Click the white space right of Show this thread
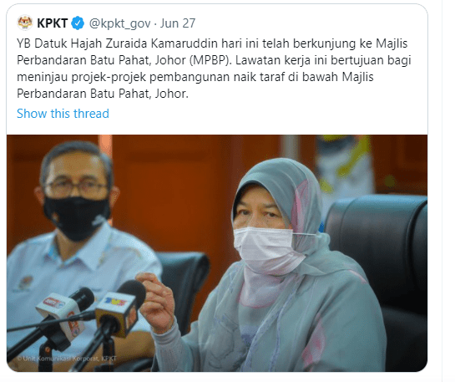 click(267, 114)
